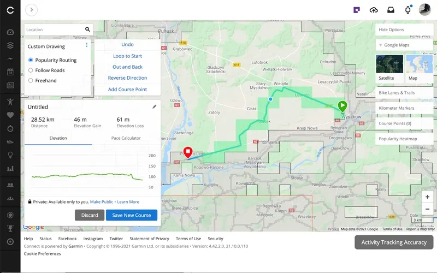This screenshot has height=273, width=437.
Task: Open the user profile avatar
Action: (x=425, y=10)
